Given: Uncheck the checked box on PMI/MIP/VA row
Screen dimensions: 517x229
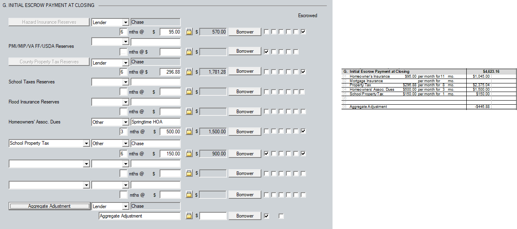Looking at the screenshot, I should pyautogui.click(x=267, y=52).
